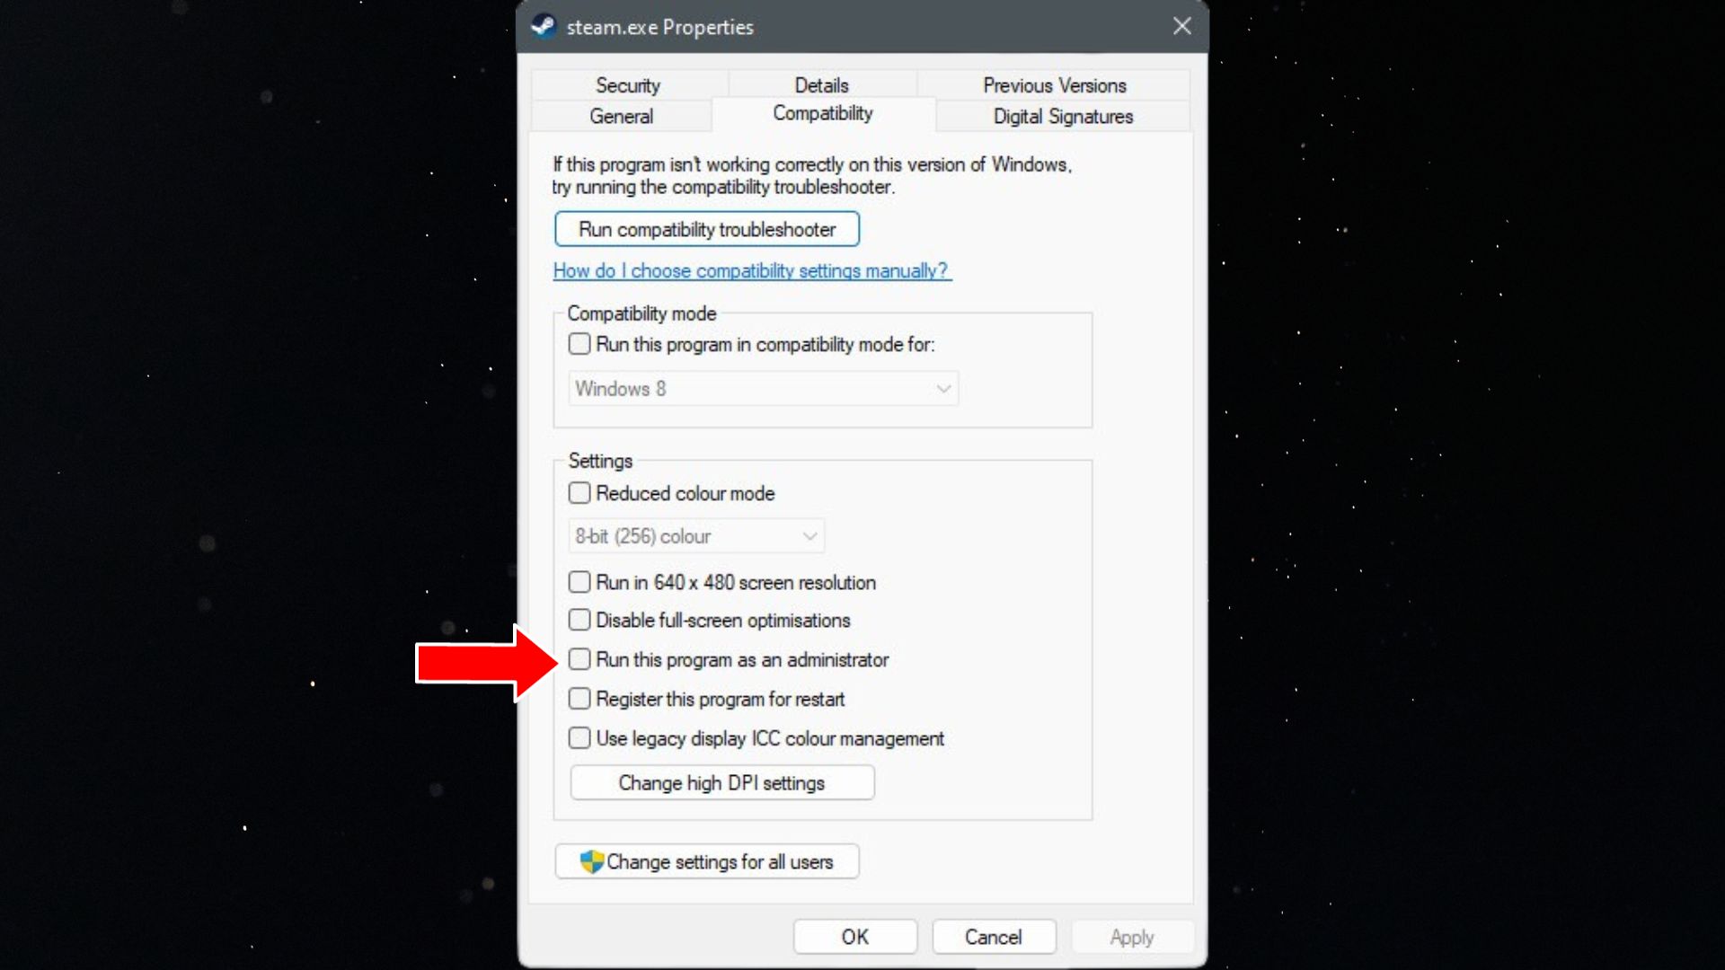Click the Compatibility mode group label

coord(641,313)
